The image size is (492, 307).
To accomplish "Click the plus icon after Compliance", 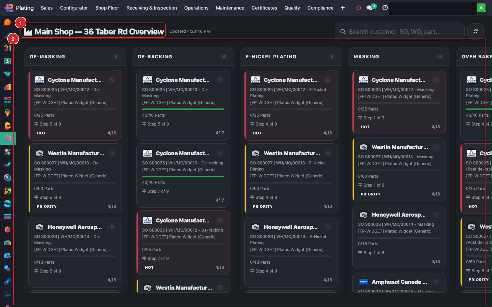I will [x=343, y=8].
